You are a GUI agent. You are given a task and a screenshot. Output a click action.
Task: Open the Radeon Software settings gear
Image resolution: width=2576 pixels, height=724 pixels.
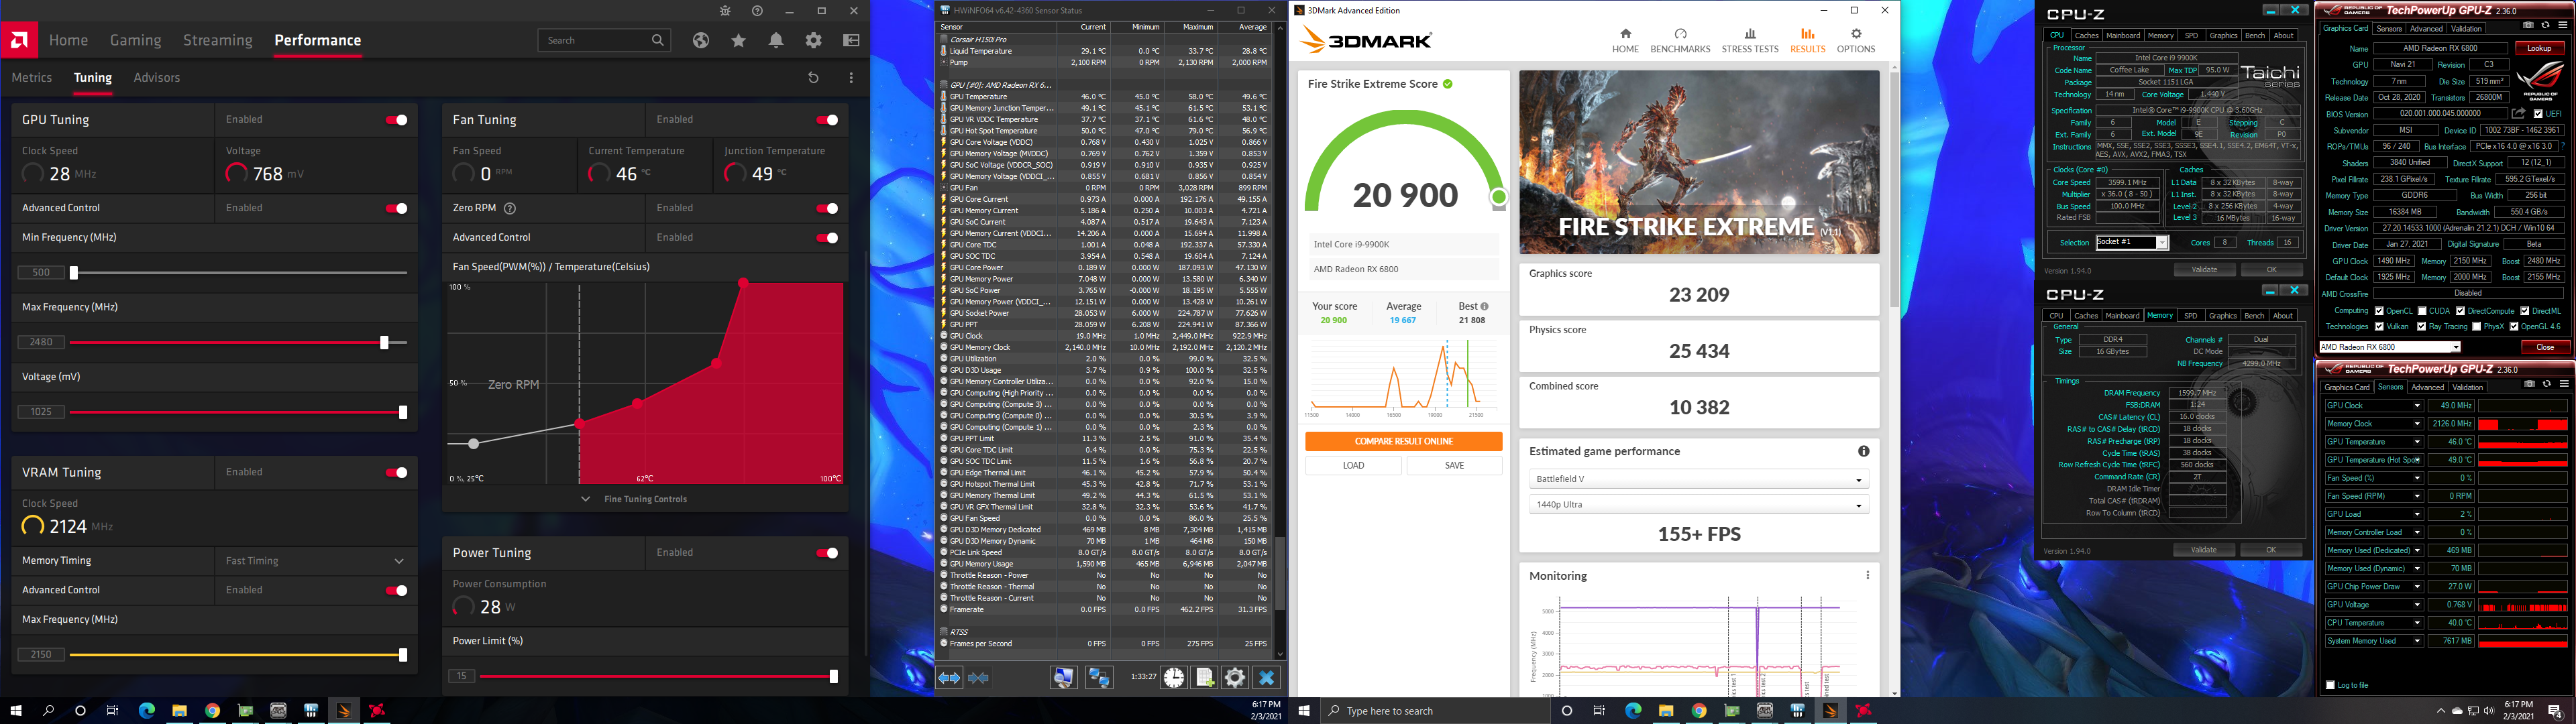click(x=814, y=40)
